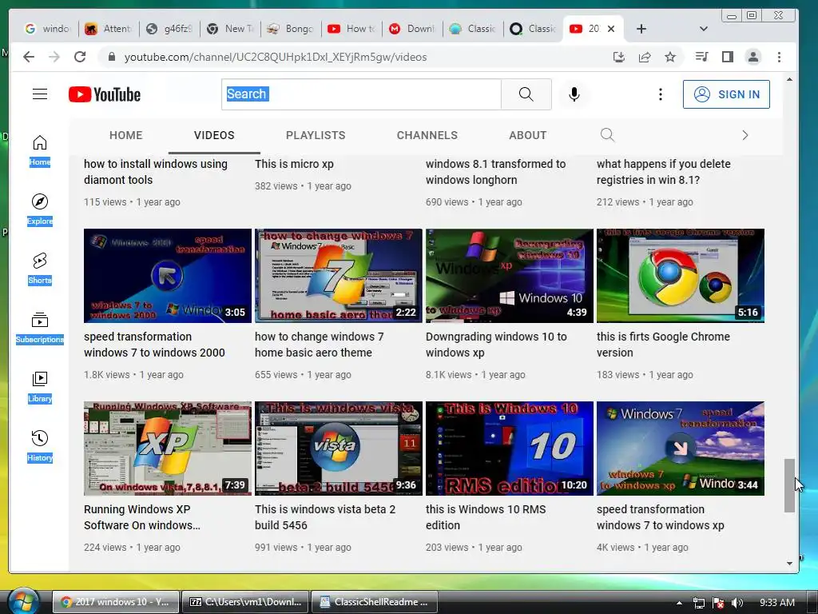818x614 pixels.
Task: Click the YouTube search input field
Action: [x=361, y=94]
